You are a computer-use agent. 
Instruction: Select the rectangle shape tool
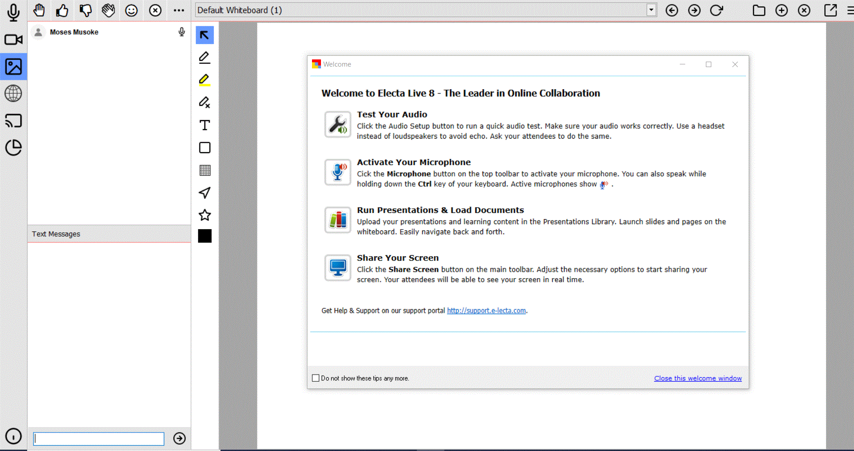coord(205,148)
